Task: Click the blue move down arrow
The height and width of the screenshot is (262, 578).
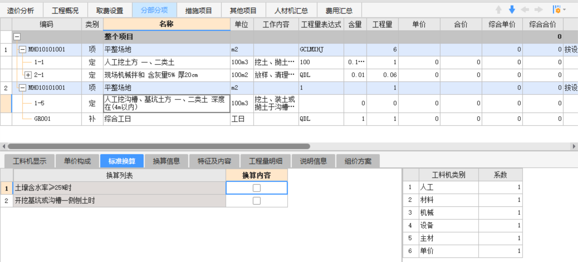Action: 512,10
